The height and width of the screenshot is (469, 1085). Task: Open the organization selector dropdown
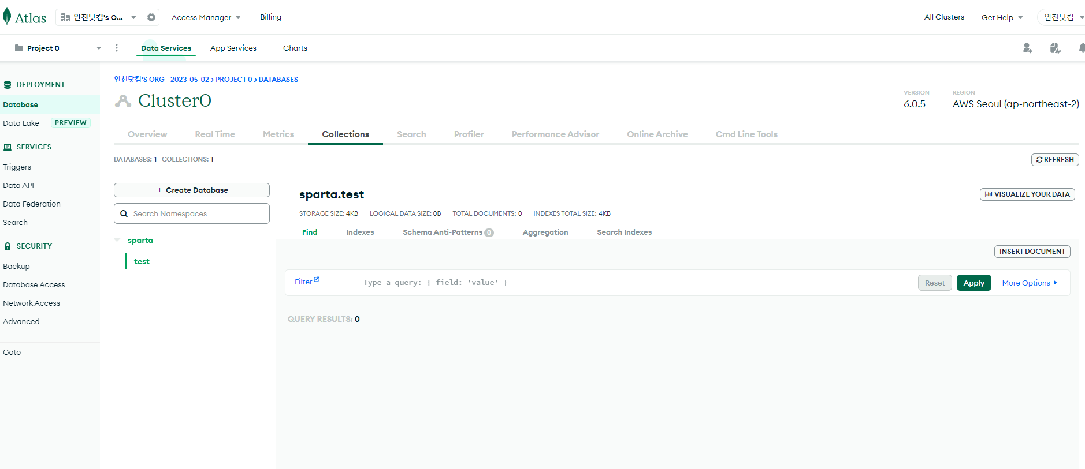(x=99, y=17)
